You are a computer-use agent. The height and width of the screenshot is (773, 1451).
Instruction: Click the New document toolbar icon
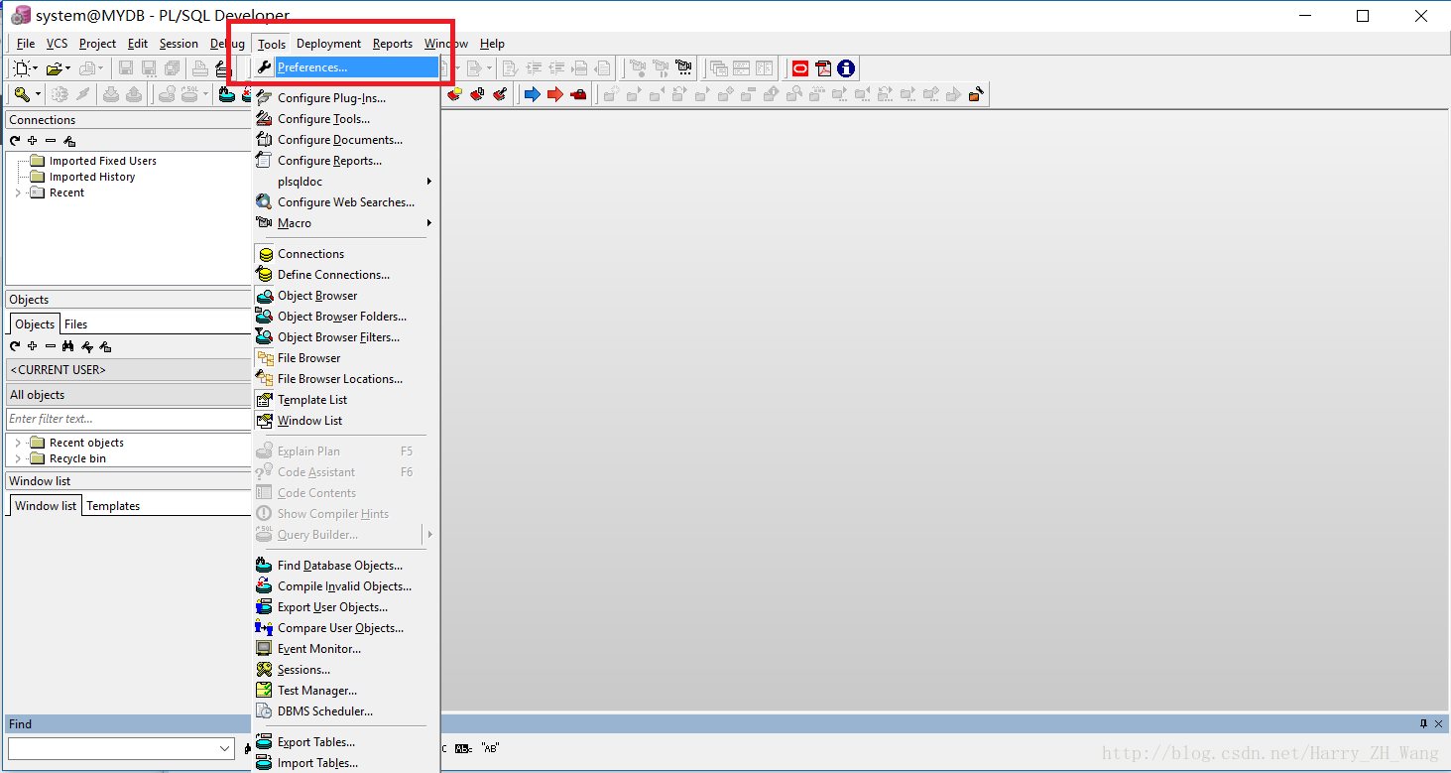click(22, 68)
